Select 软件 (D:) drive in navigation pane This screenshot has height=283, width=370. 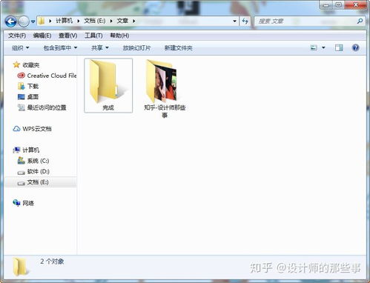tap(39, 171)
